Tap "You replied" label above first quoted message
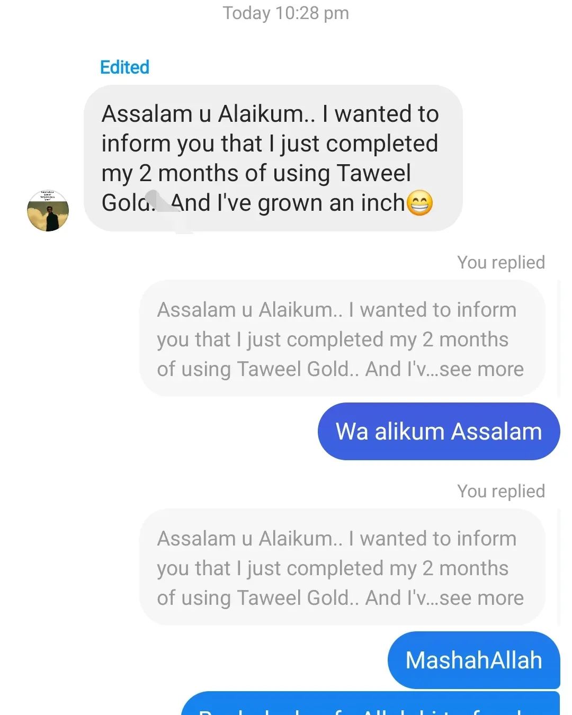The height and width of the screenshot is (715, 572). click(501, 262)
